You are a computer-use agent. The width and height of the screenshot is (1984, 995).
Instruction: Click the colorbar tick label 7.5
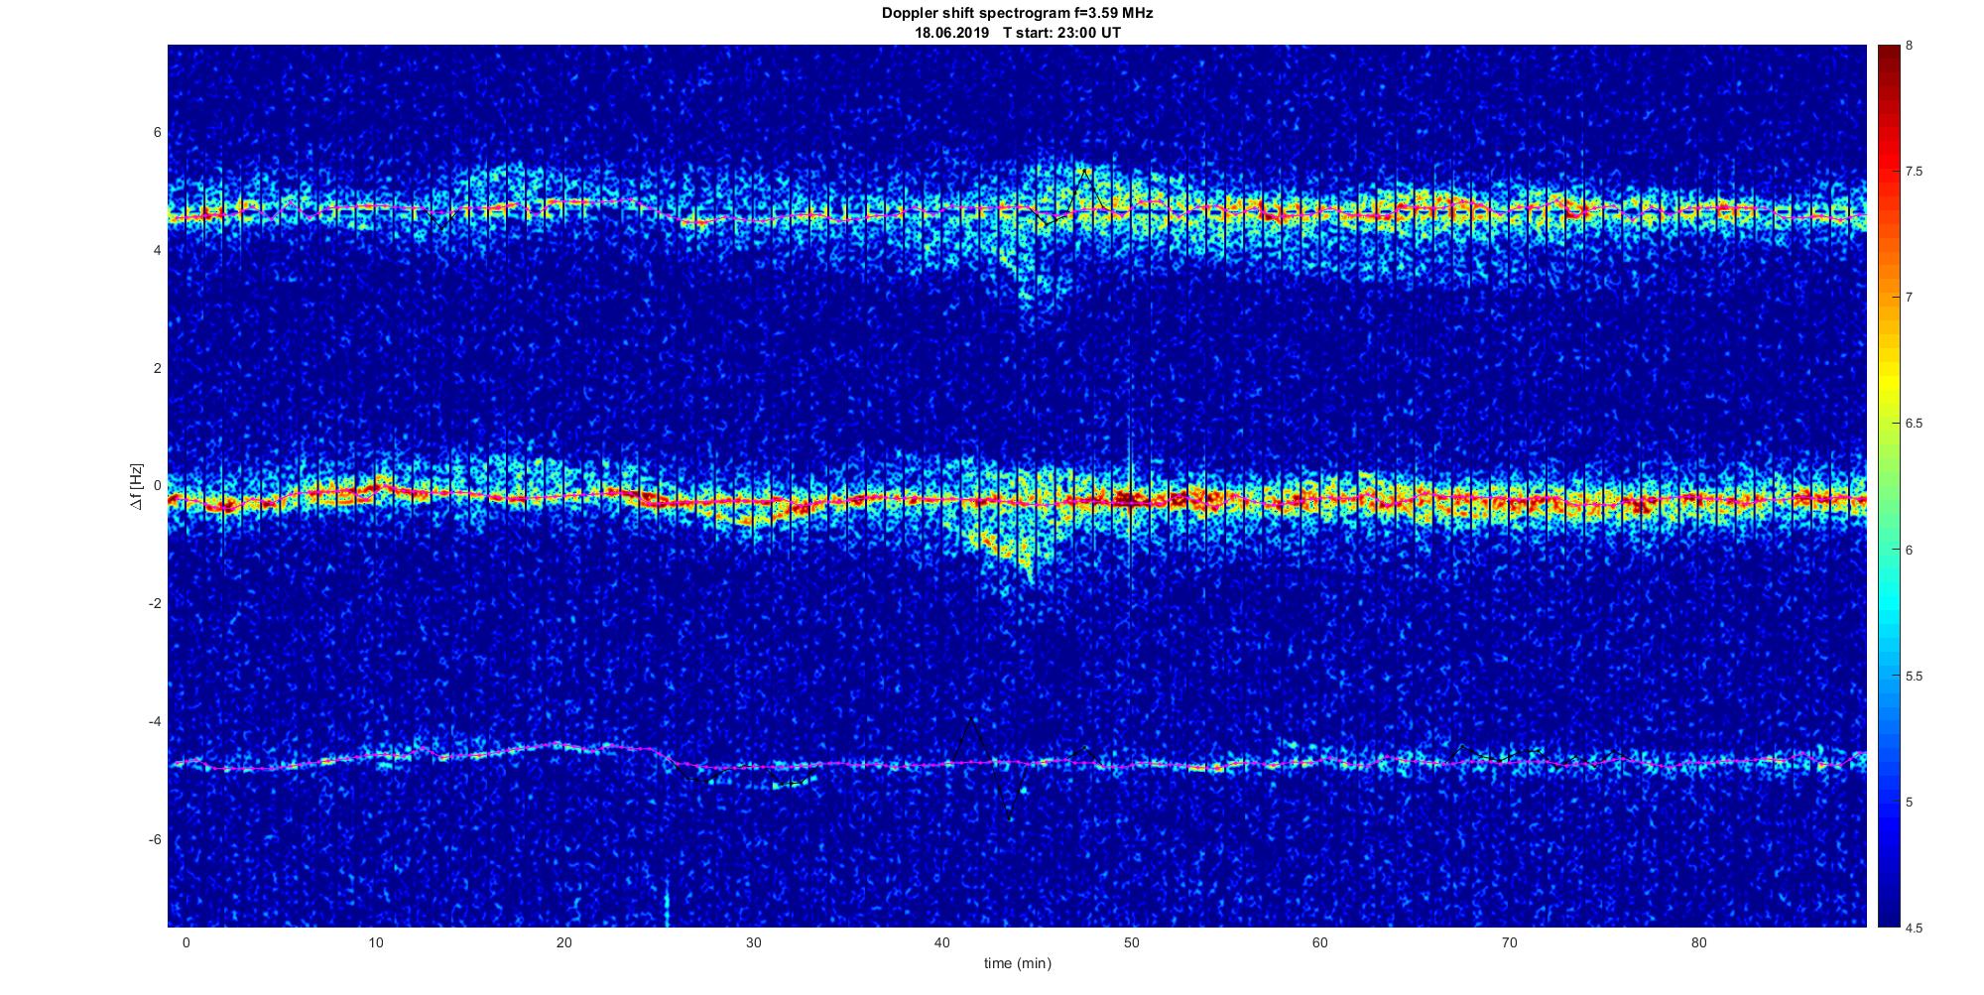coord(1914,172)
